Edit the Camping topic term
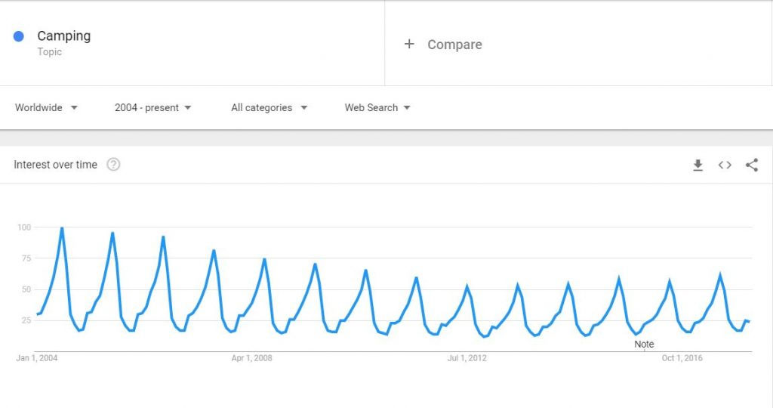This screenshot has height=408, width=773. coord(64,36)
